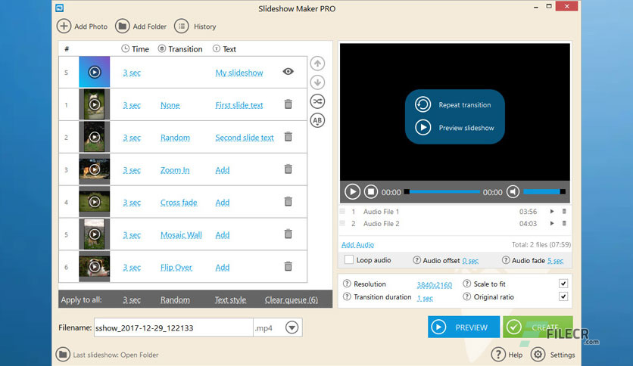Screen dimensions: 633x366
Task: Change the None transition on slide 1
Action: click(170, 105)
